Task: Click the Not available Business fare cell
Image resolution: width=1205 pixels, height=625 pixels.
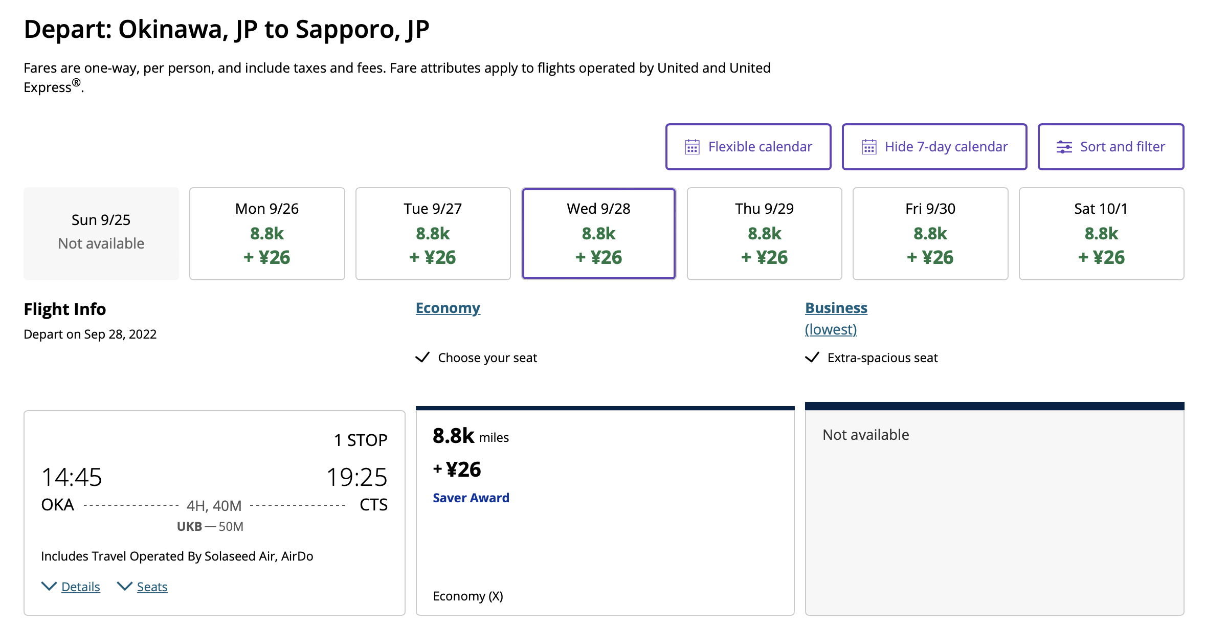Action: [x=994, y=509]
